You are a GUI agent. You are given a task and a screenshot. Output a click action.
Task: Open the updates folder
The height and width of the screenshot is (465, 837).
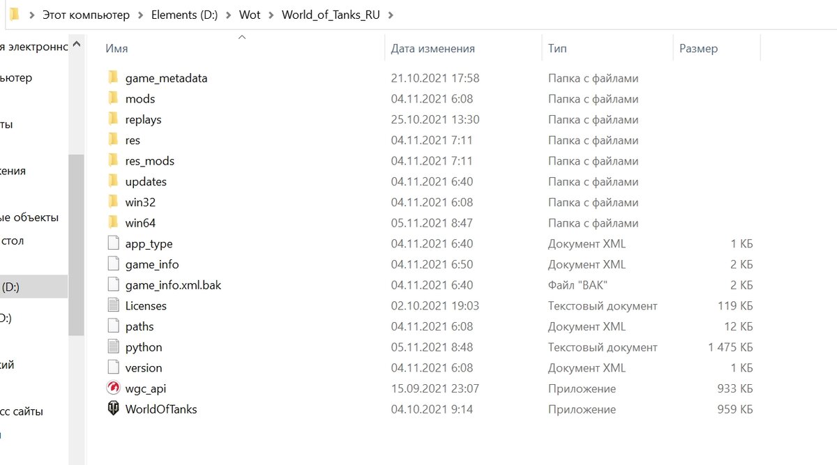tap(147, 181)
